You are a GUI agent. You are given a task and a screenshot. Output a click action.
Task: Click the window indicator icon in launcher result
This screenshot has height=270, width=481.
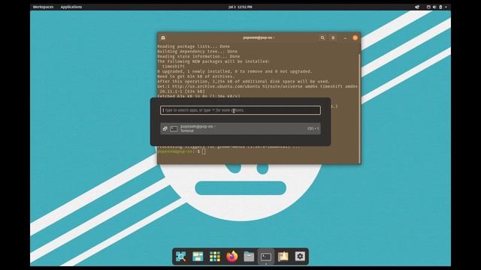[x=165, y=128]
